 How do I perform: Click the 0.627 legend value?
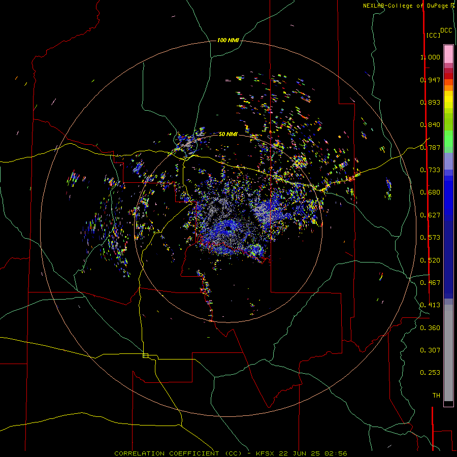click(430, 215)
